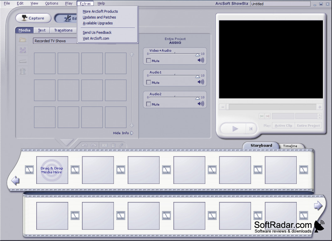Open the Transitions tab
The height and width of the screenshot is (241, 332).
[x=63, y=30]
